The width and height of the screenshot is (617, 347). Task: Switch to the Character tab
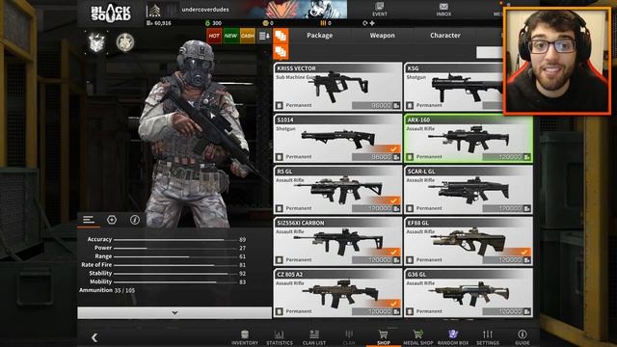(445, 36)
